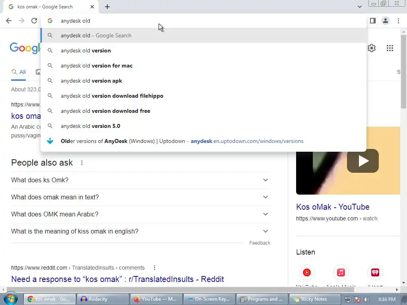Click the scroll-right arrow of horizontal scrollbar

click(x=397, y=290)
